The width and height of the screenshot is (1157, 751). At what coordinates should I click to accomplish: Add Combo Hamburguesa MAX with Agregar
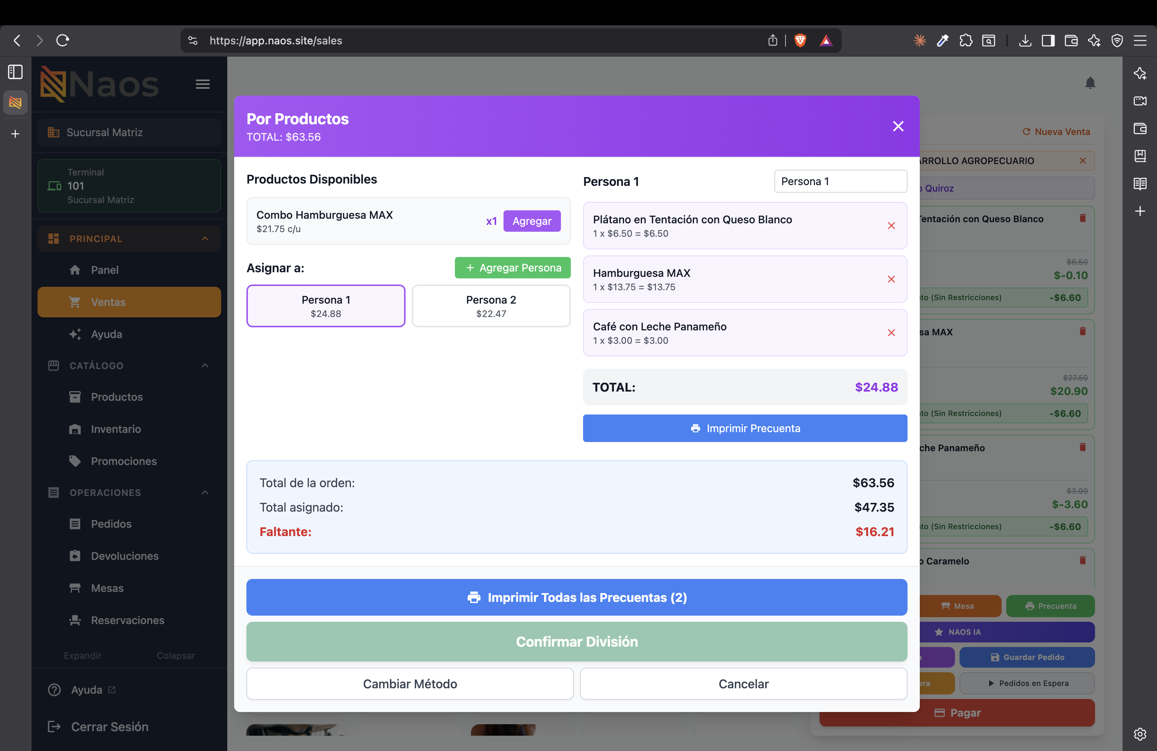(x=532, y=221)
